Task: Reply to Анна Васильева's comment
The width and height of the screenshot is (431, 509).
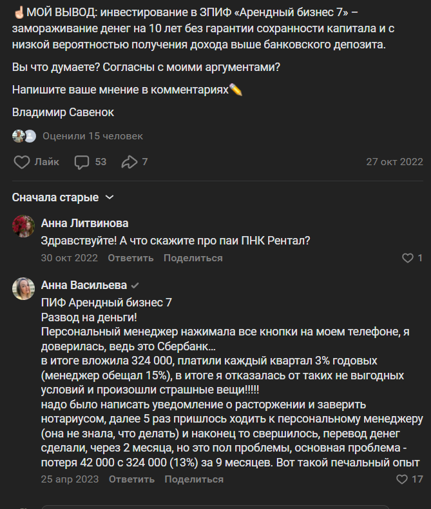Action: (x=131, y=479)
